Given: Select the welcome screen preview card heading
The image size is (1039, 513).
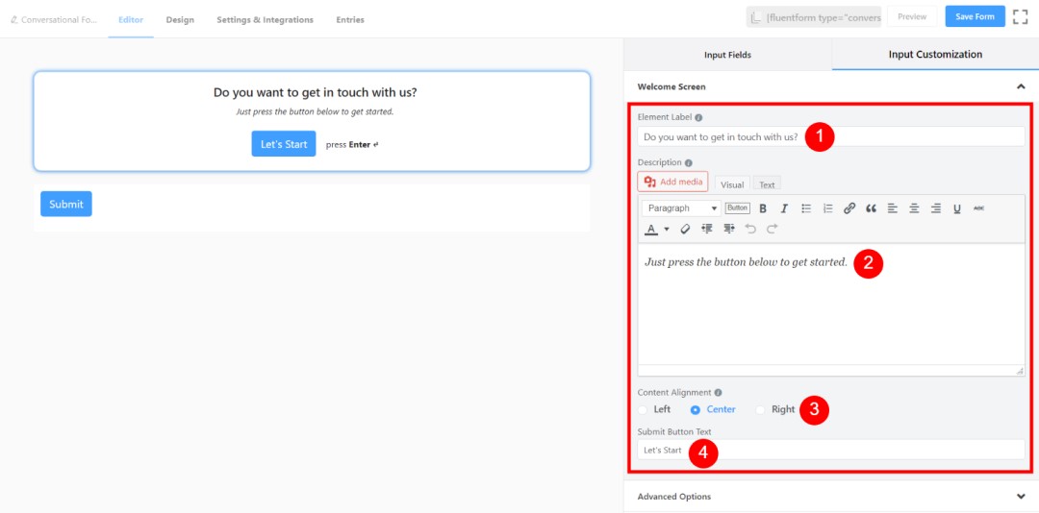Looking at the screenshot, I should click(x=315, y=92).
